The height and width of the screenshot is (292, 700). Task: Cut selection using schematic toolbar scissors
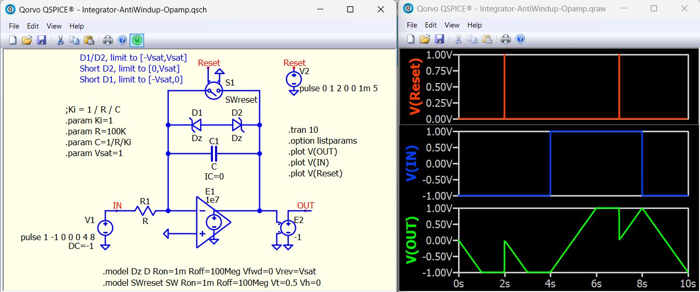click(x=61, y=40)
